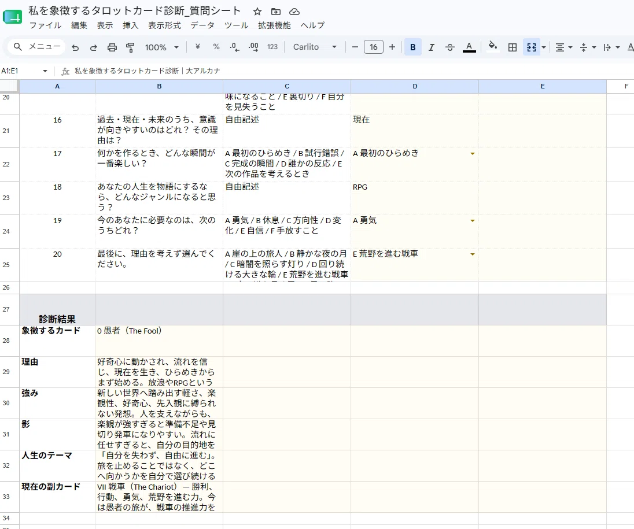Select the 現在の副カード label cell
The height and width of the screenshot is (529, 634).
click(x=57, y=497)
